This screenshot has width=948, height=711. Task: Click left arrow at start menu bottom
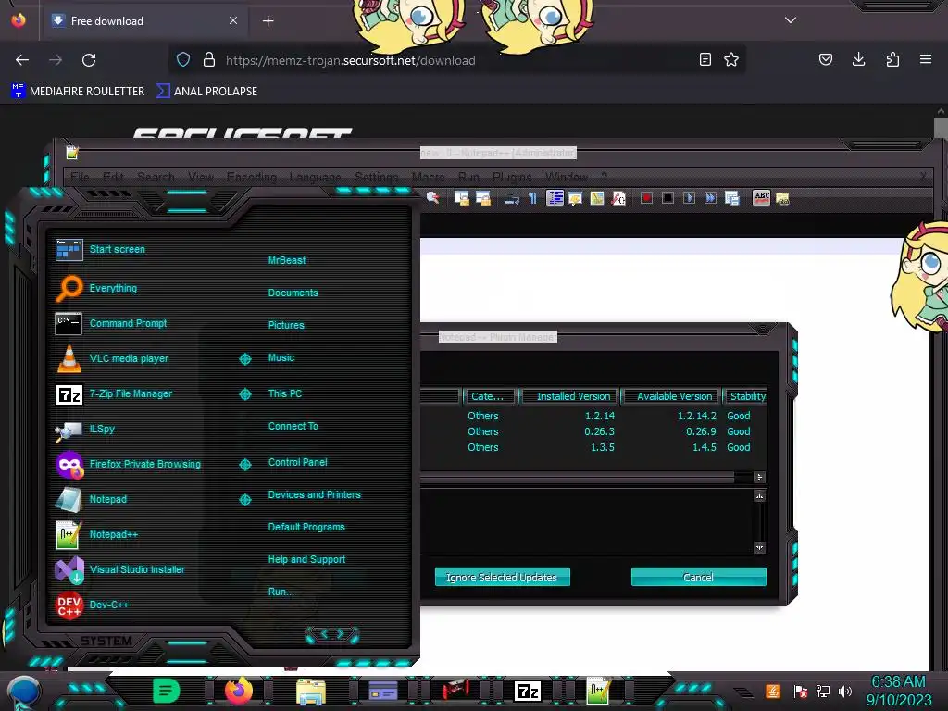point(323,633)
